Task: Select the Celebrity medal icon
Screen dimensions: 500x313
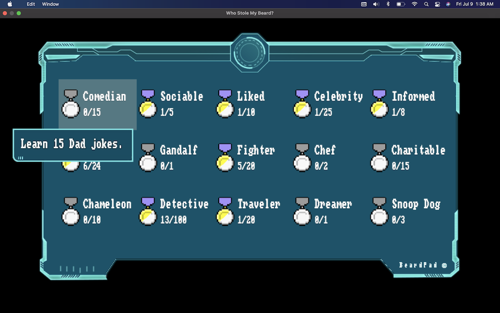Action: click(302, 104)
